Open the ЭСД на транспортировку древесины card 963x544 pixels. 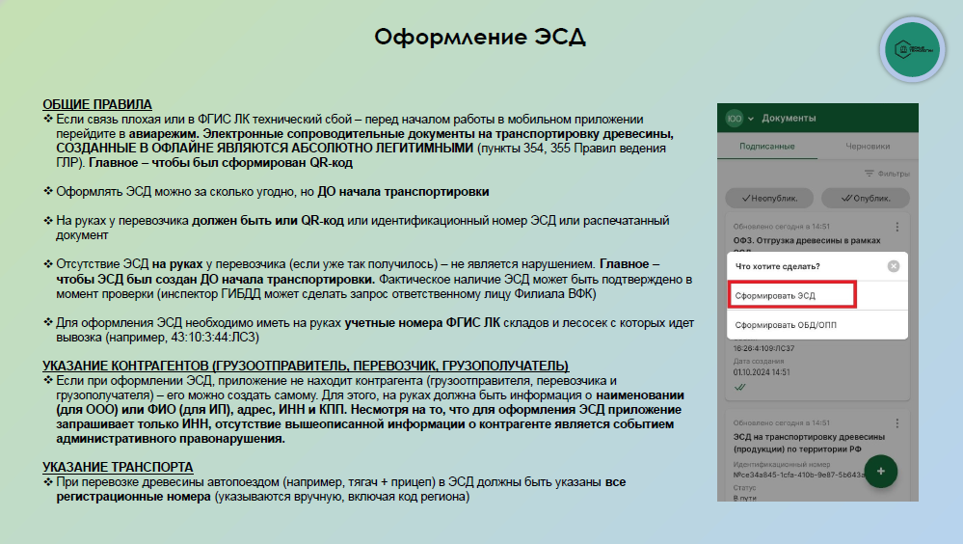click(800, 444)
